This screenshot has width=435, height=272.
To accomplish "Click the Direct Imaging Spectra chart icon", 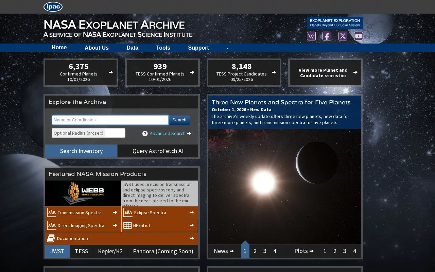I will pos(51,226).
